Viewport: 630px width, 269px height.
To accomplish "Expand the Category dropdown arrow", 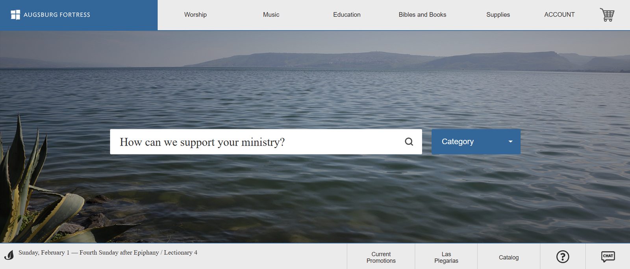I will tap(510, 142).
